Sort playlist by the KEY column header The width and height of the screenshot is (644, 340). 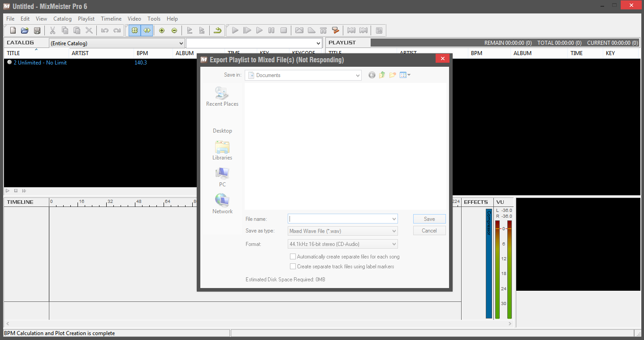pos(620,53)
